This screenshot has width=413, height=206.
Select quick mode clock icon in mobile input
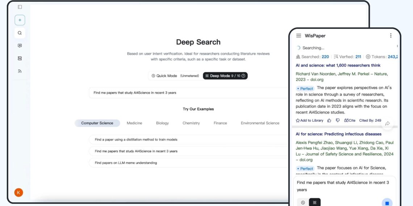click(303, 203)
